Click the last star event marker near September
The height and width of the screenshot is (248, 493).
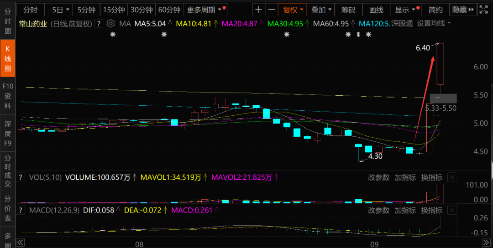368,35
